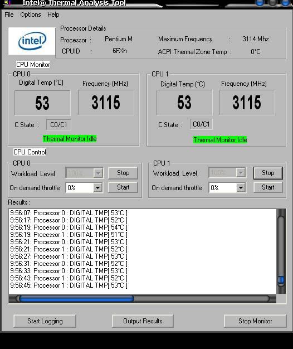Click the results vertical scrollbar thumb
293x349 pixels.
281,280
